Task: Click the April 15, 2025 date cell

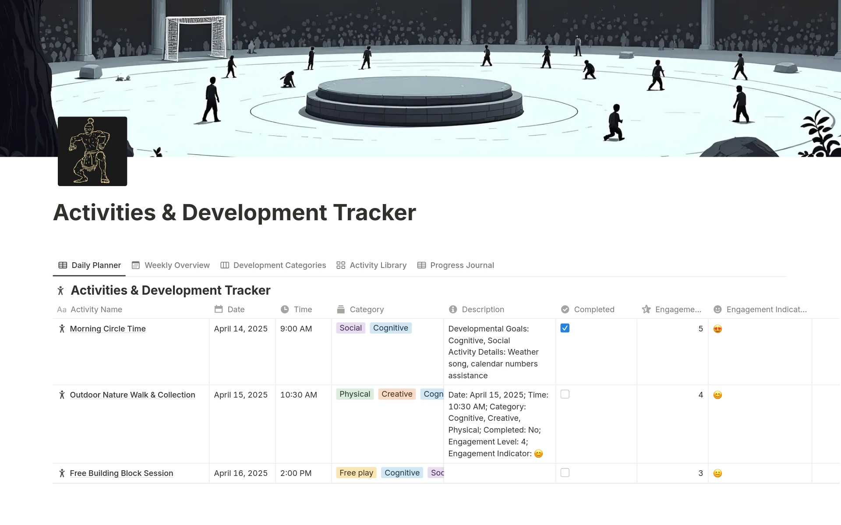Action: click(242, 424)
